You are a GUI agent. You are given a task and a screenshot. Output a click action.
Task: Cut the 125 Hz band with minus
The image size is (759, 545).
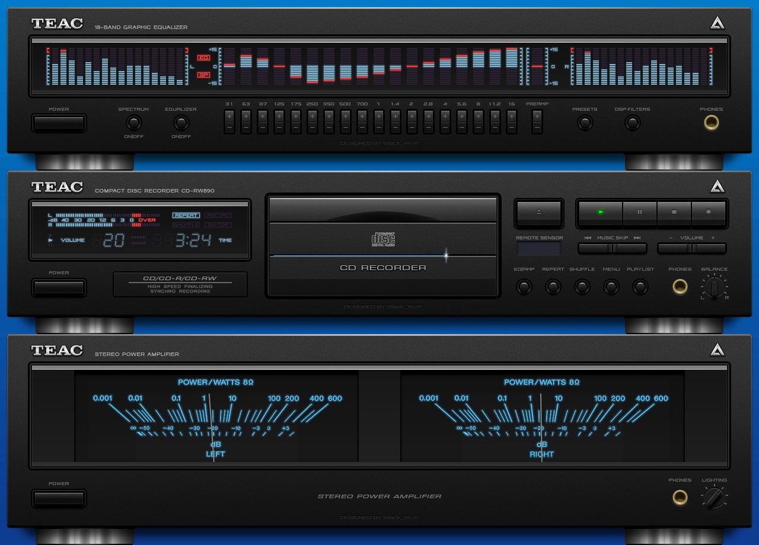(279, 127)
